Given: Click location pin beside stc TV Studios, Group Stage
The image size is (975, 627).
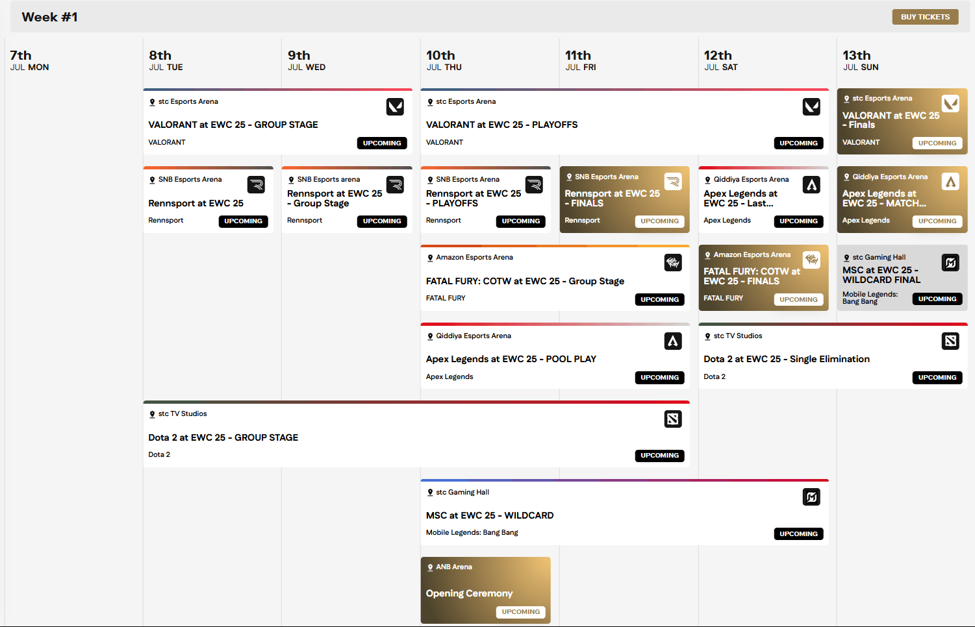Looking at the screenshot, I should (152, 414).
